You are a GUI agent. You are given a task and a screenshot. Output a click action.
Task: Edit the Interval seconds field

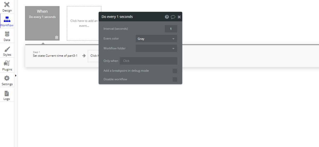click(x=171, y=29)
